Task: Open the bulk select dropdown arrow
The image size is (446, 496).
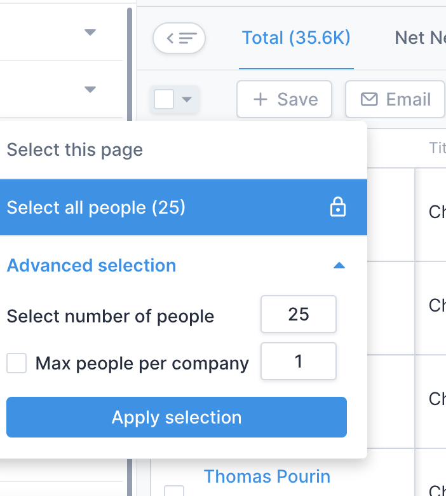Action: pyautogui.click(x=186, y=99)
